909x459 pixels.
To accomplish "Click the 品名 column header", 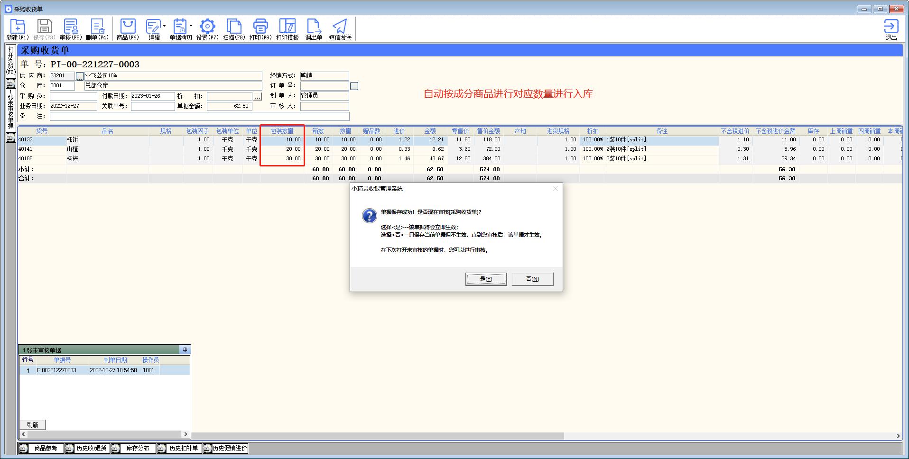I will 108,131.
